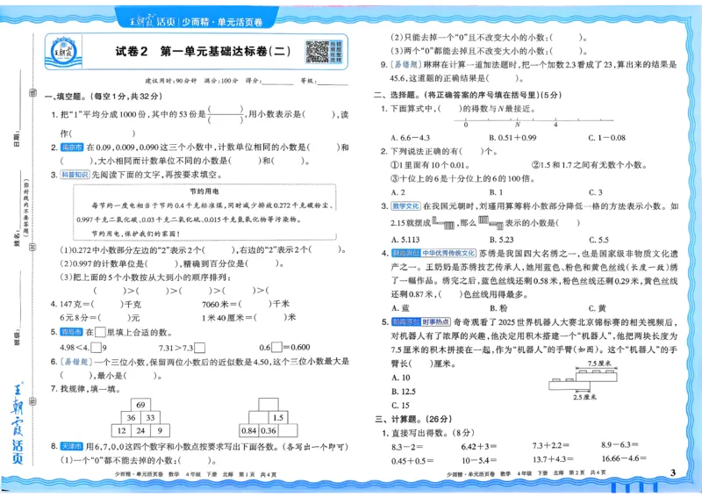Click the 科普知识 tag on question 3
Screen dimensions: 702x497
coord(75,175)
